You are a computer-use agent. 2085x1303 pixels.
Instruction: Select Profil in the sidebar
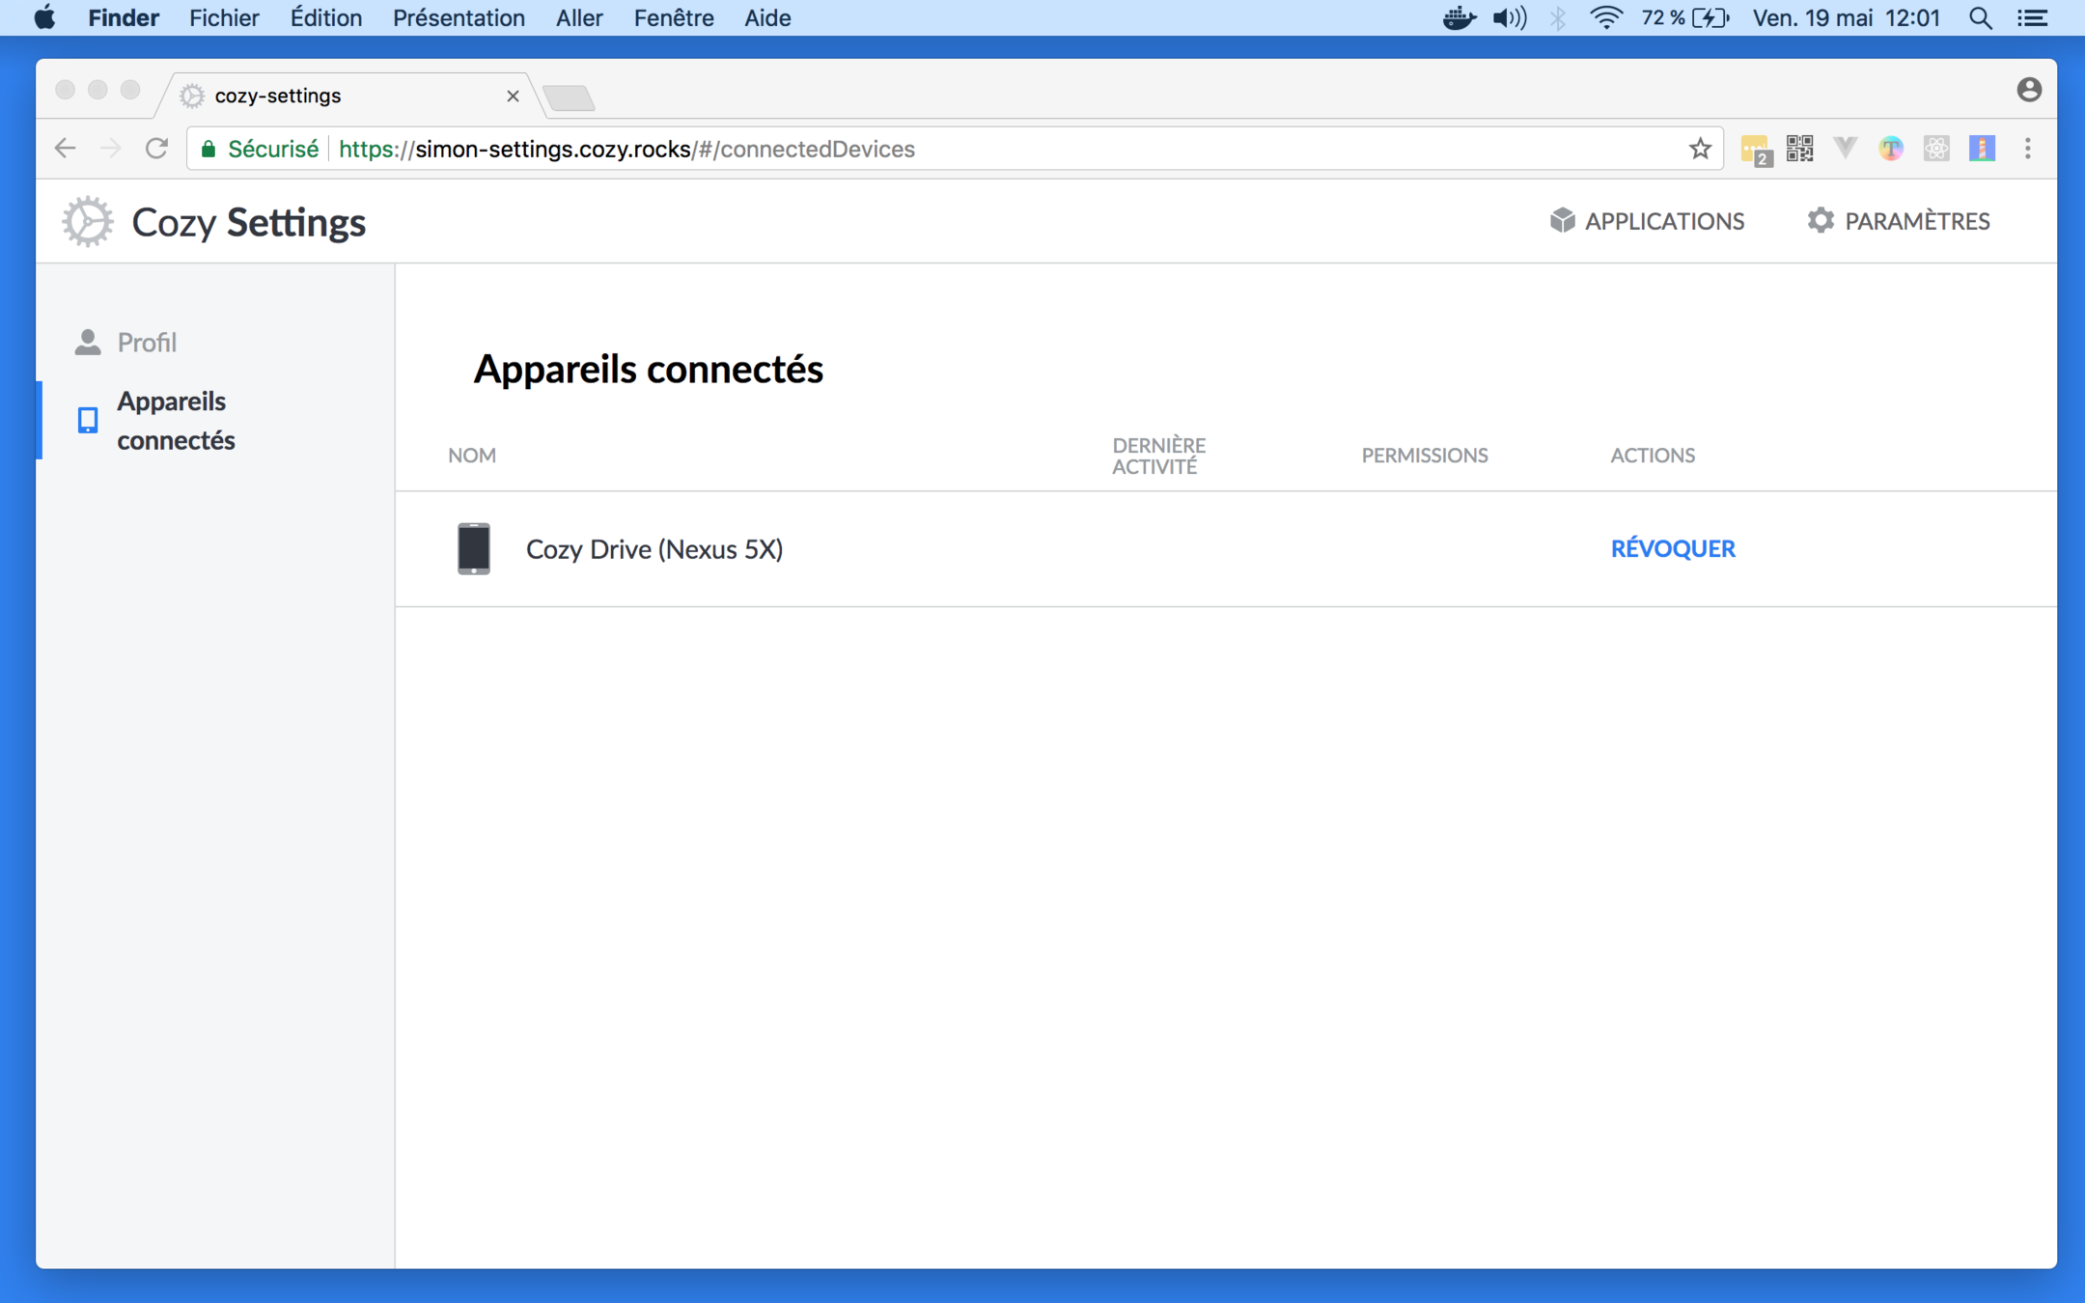[147, 343]
